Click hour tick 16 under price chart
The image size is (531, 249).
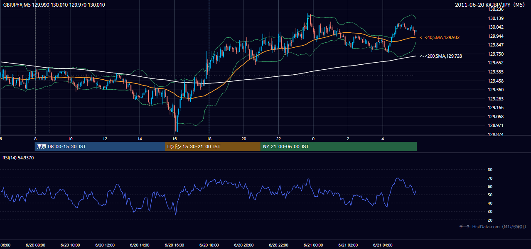click(175, 139)
